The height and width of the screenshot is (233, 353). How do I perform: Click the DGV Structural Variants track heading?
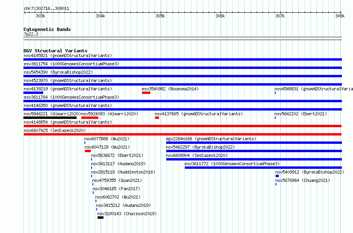pos(56,51)
